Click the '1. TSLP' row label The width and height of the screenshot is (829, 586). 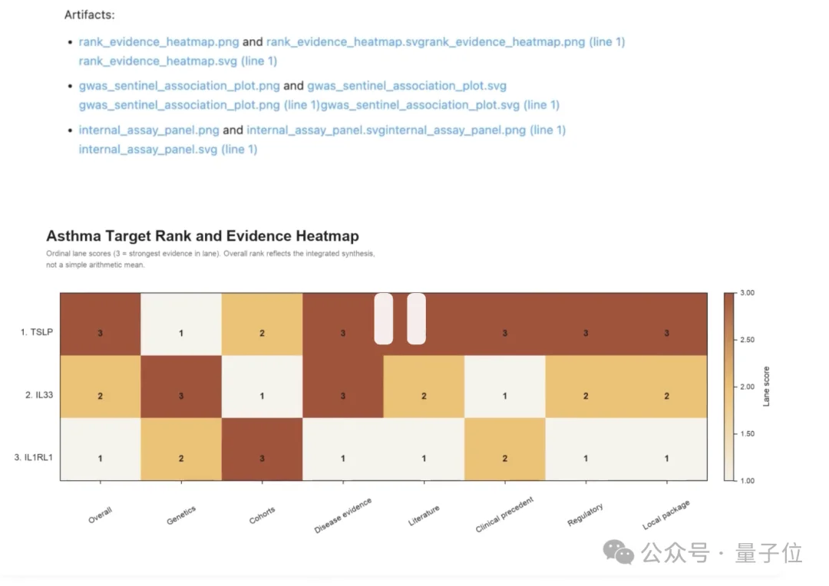(x=37, y=332)
